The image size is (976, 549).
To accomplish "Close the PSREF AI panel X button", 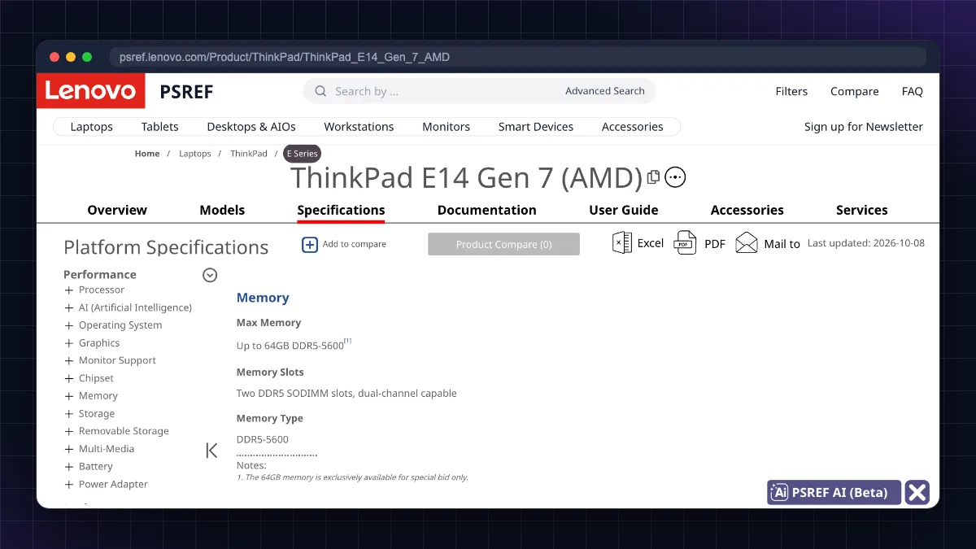I will tap(917, 492).
